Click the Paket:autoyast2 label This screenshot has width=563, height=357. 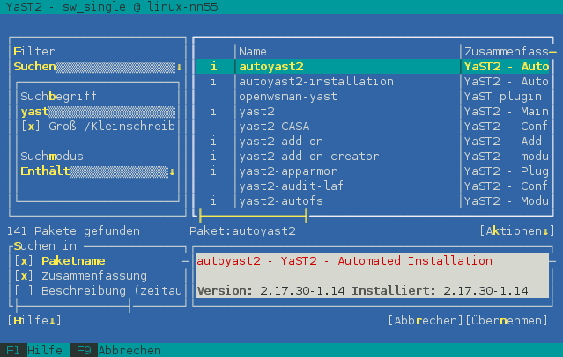(242, 231)
